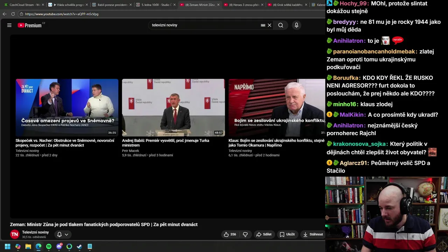Open the on-screen keyboard icon in search
The height and width of the screenshot is (252, 448).
[x=263, y=25]
